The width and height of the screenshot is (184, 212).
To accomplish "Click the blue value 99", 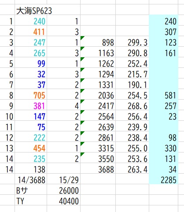I will (41, 64).
